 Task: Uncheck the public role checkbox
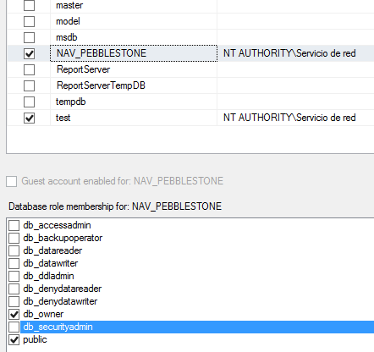point(14,339)
